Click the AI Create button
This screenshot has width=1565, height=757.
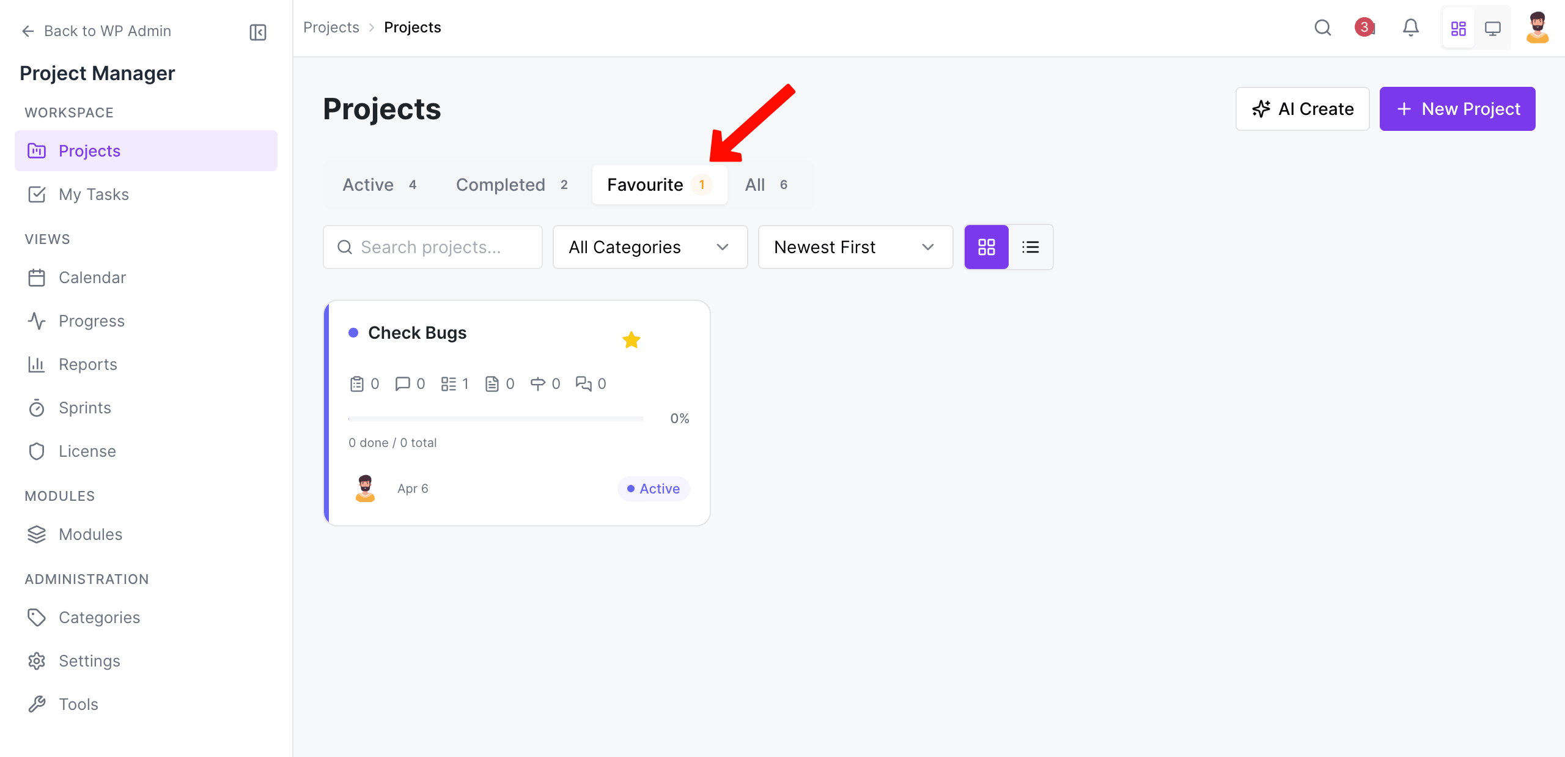(x=1302, y=109)
